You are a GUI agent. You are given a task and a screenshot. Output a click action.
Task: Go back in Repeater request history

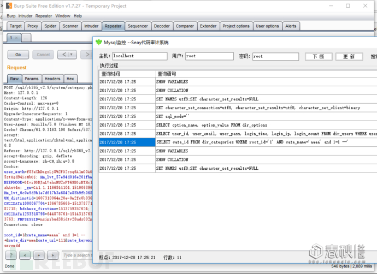pyautogui.click(x=64, y=55)
